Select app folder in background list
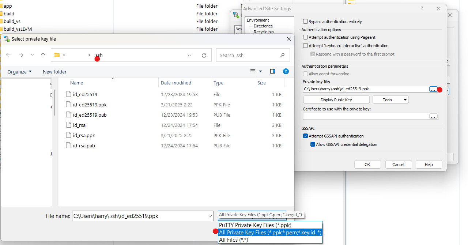 point(8,6)
